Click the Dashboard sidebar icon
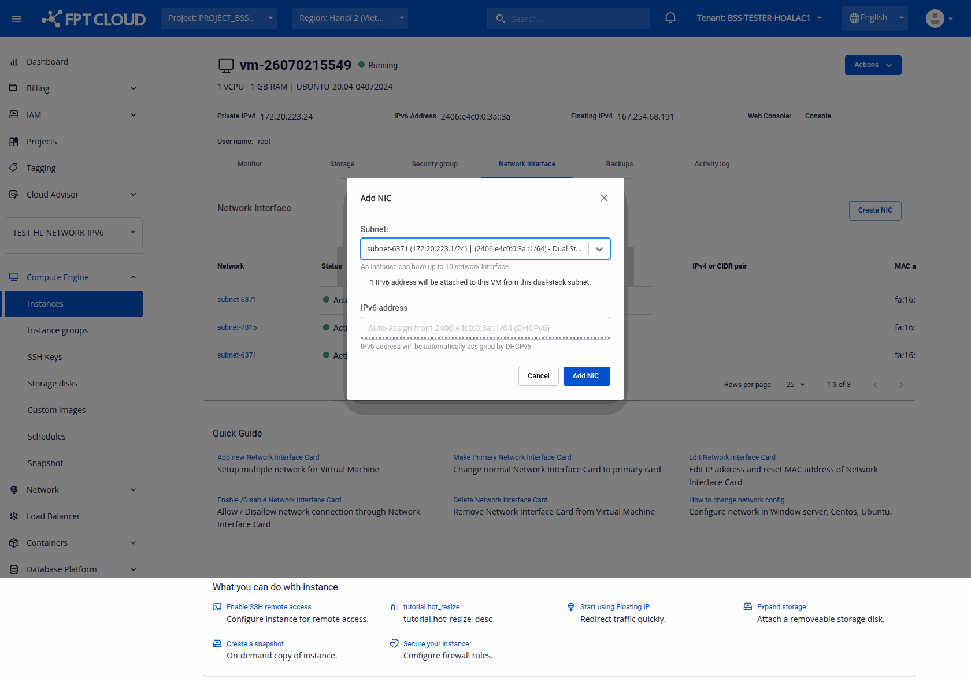The image size is (971, 685). [14, 62]
